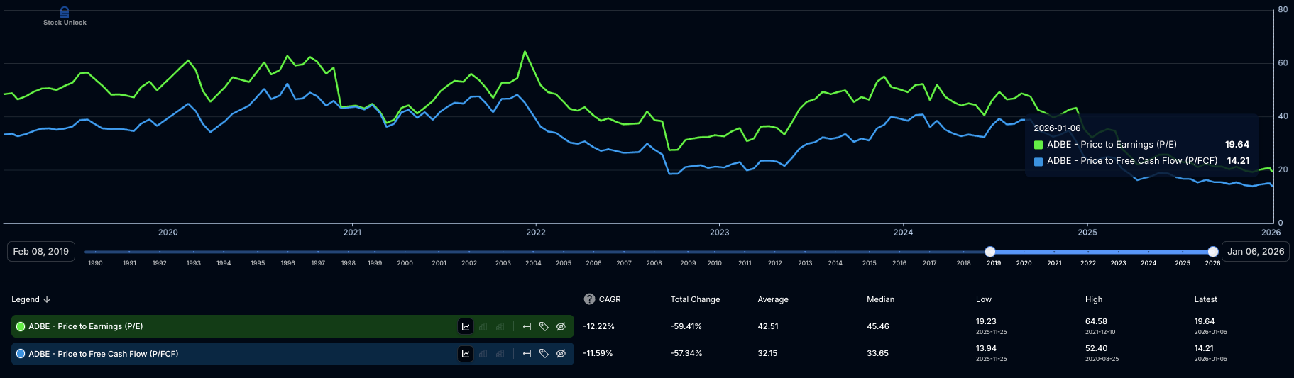Viewport: 1294px width, 378px height.
Task: Hide the ADBE Price to Earnings series
Action: coord(561,326)
